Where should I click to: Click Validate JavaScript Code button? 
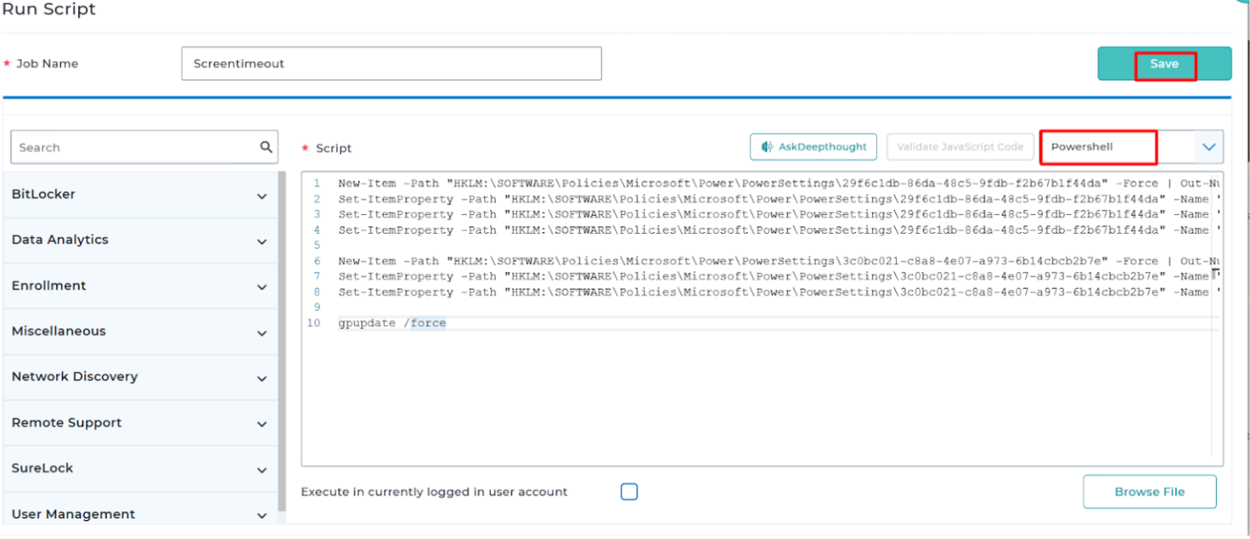959,147
